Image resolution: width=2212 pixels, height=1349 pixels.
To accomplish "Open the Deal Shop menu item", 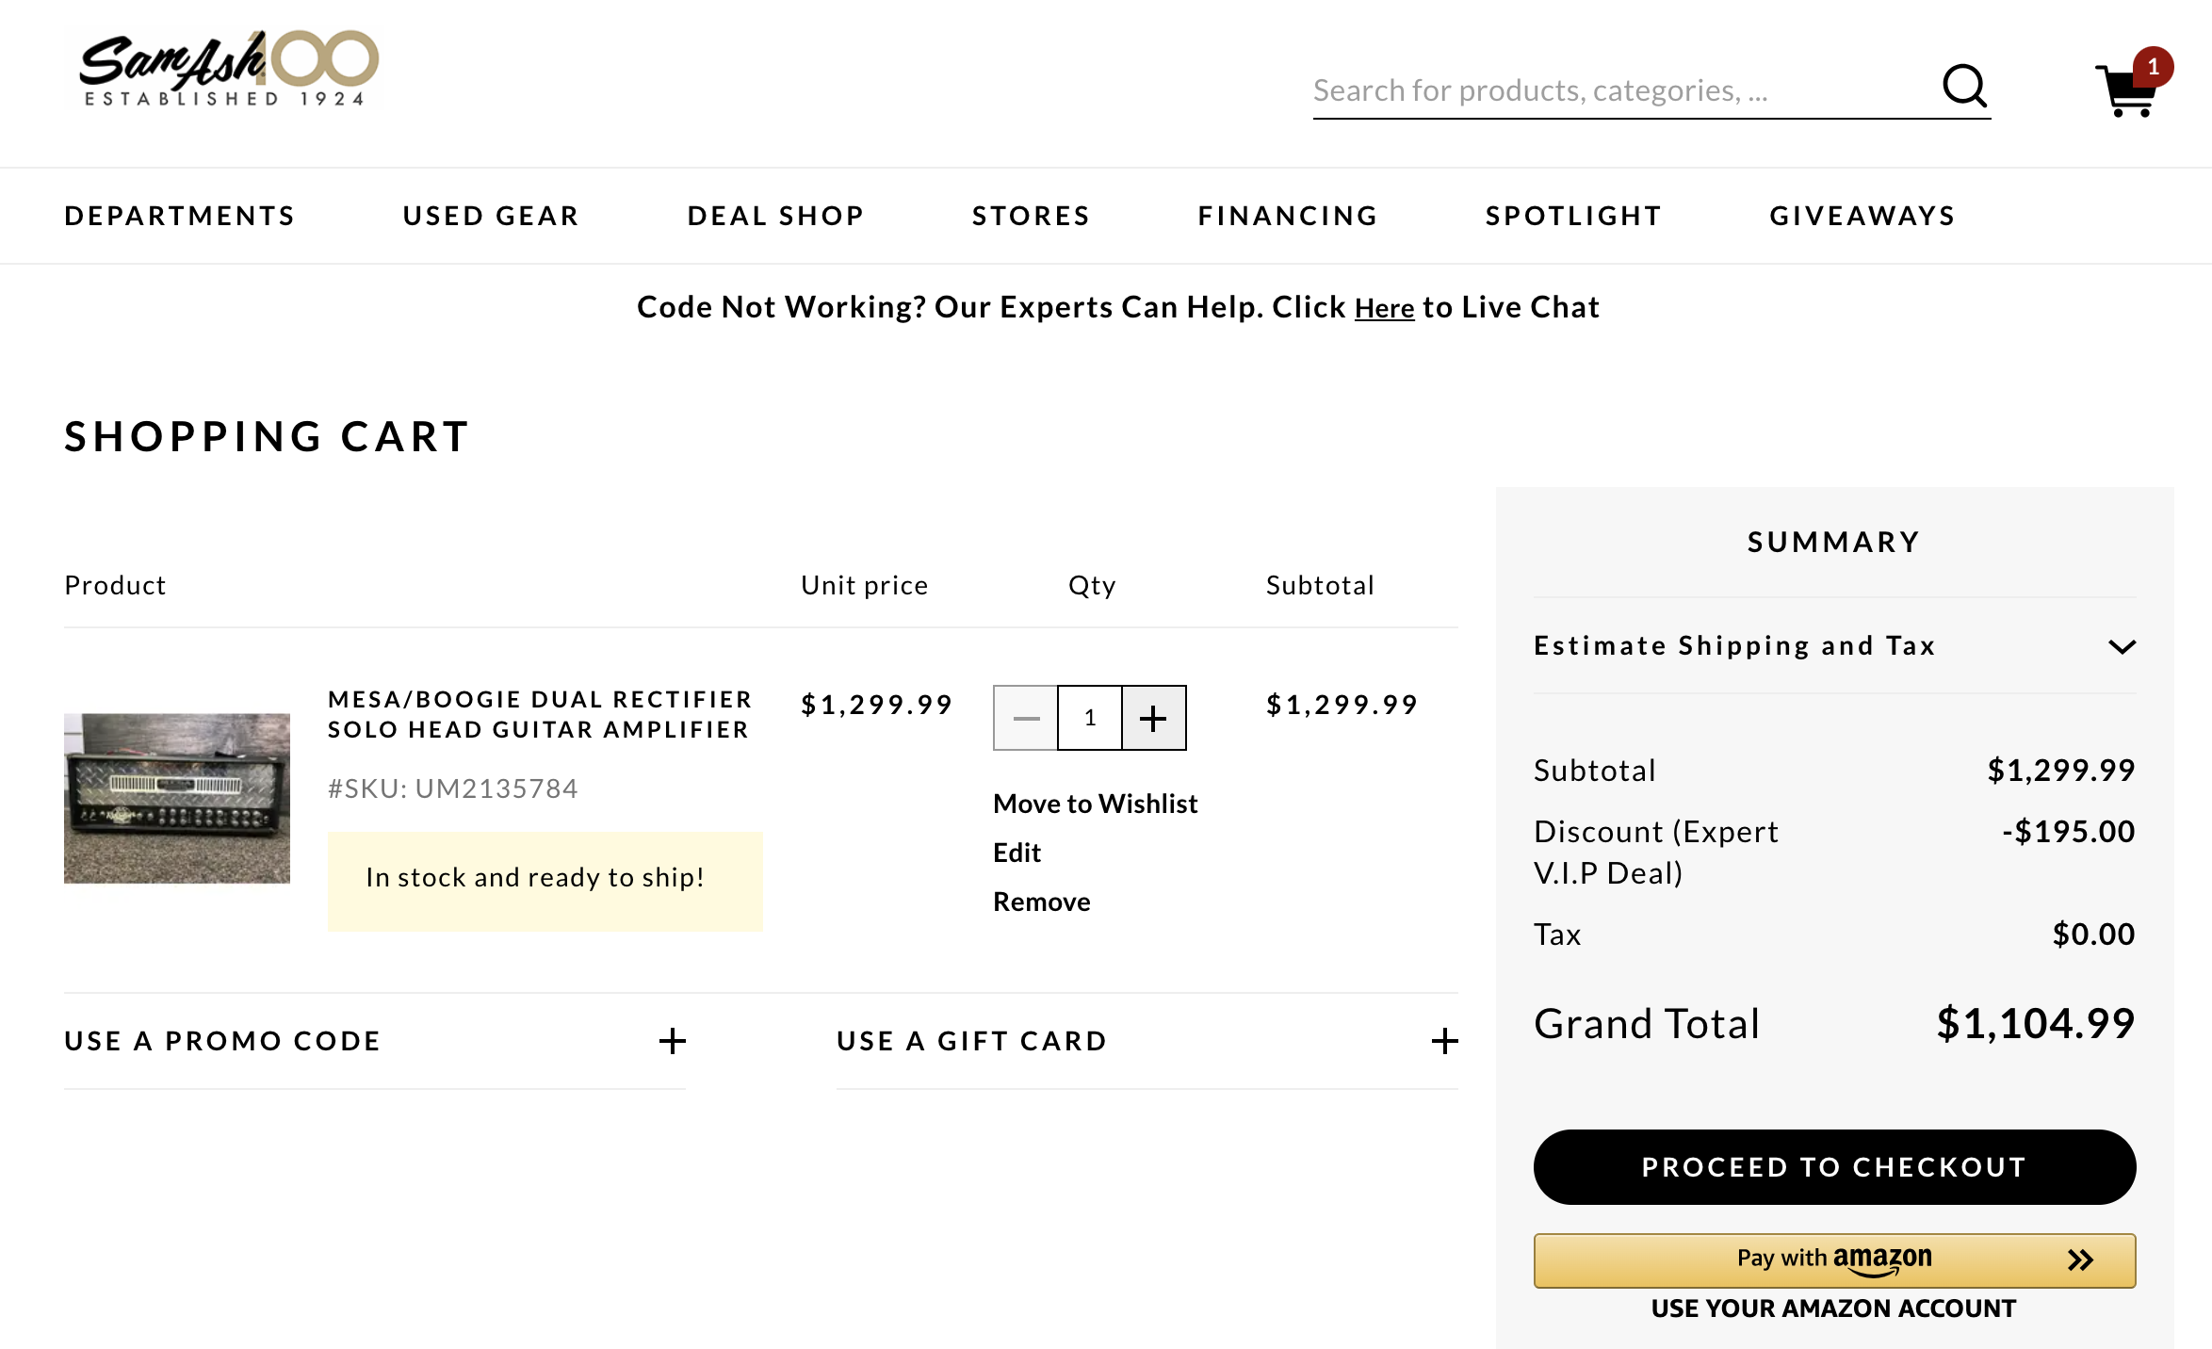I will coord(775,216).
